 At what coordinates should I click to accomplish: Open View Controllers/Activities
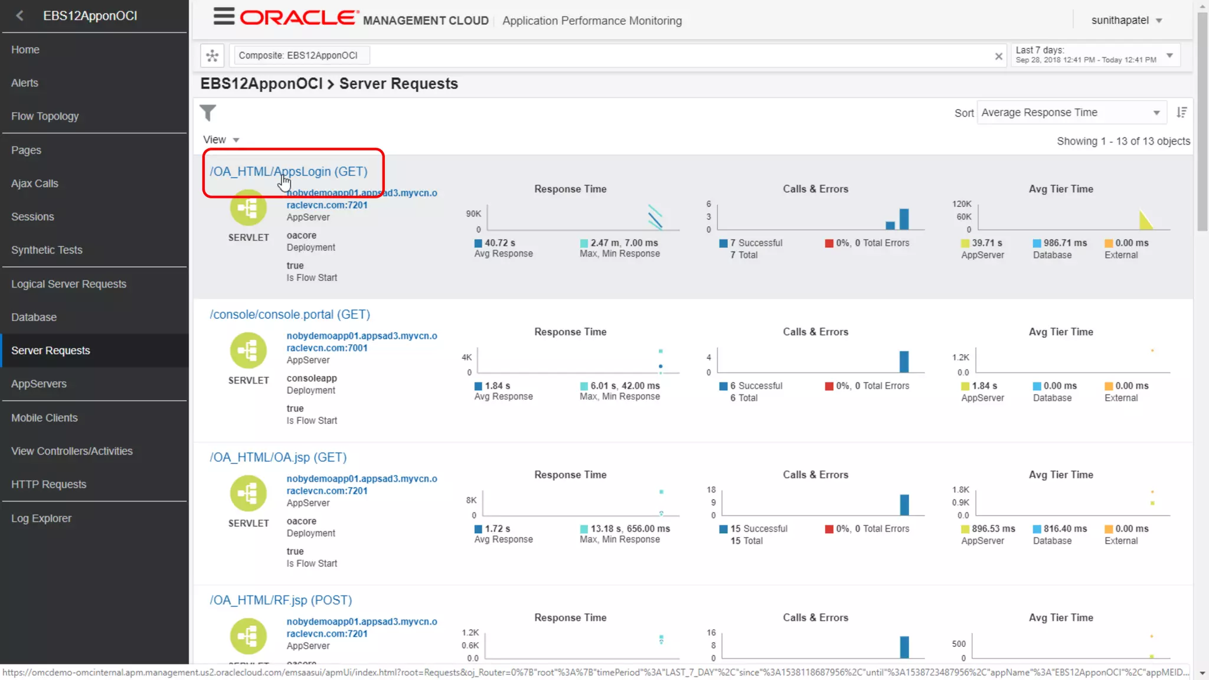(x=71, y=451)
